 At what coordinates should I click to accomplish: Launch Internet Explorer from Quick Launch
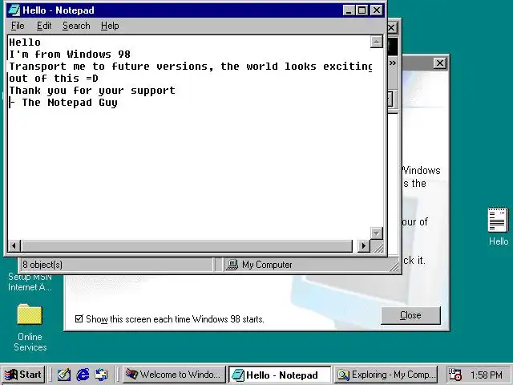click(83, 375)
